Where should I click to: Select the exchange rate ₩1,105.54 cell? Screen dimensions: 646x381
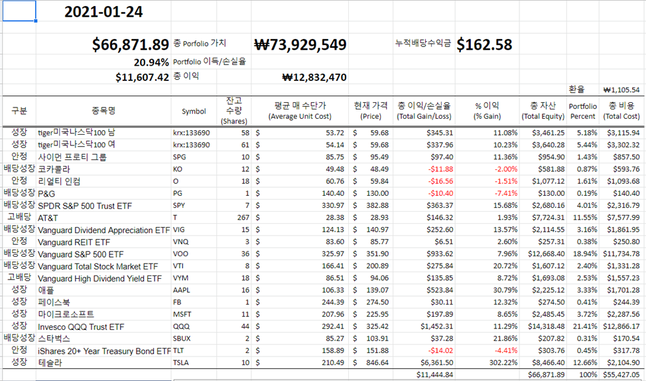click(x=621, y=90)
